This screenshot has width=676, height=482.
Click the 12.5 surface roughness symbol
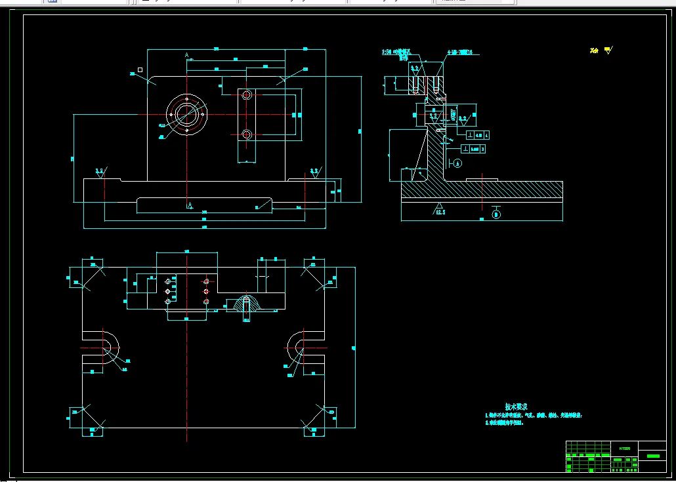439,209
